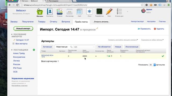
Task: Open the Настройки link
Action: point(151,22)
